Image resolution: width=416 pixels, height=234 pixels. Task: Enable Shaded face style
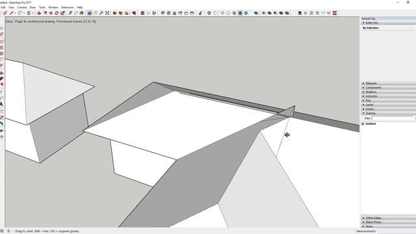(234, 13)
